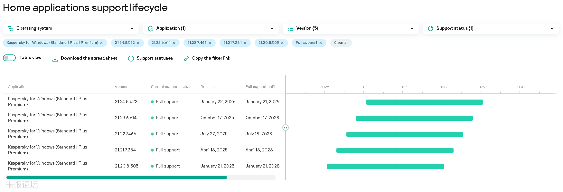This screenshot has height=192, width=563.
Task: Remove the 21.21.7.384 version filter chip
Action: 245,43
